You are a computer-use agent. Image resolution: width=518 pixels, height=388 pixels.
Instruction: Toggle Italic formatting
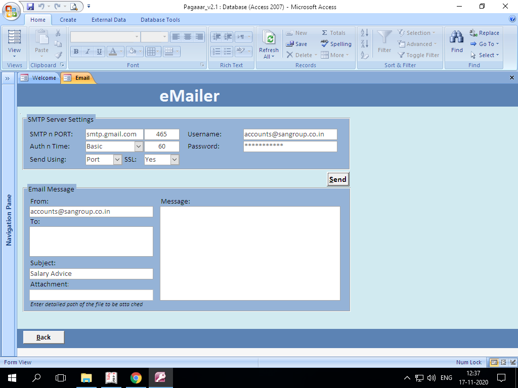[x=88, y=52]
